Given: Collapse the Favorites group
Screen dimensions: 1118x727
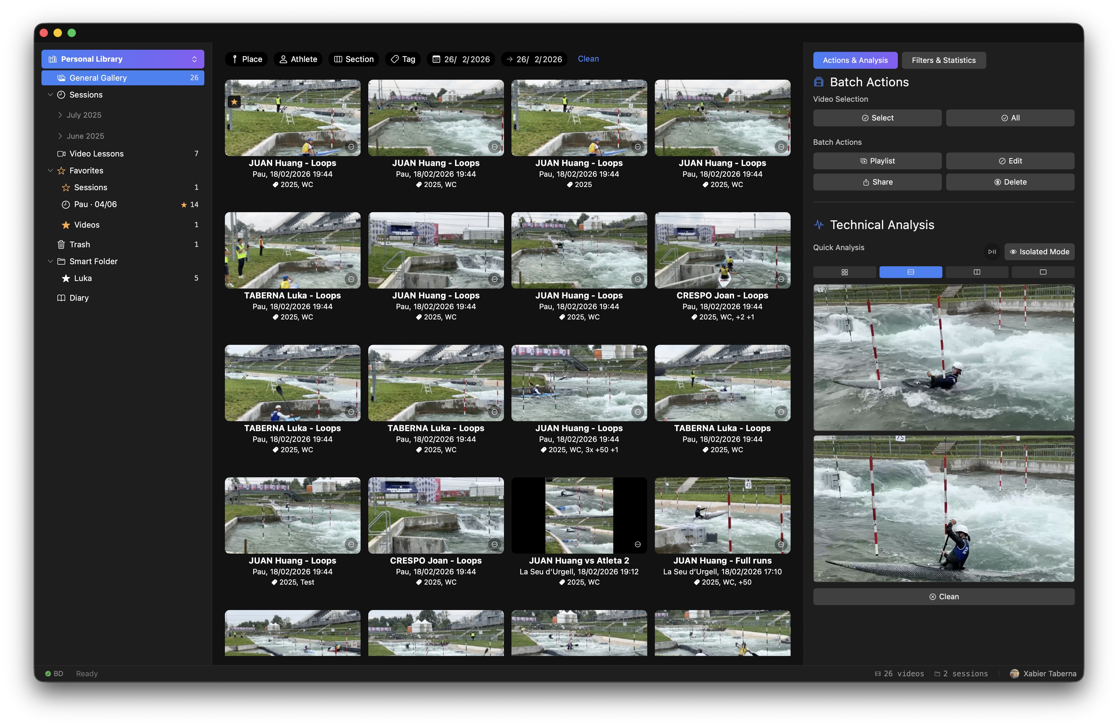Looking at the screenshot, I should pyautogui.click(x=51, y=170).
